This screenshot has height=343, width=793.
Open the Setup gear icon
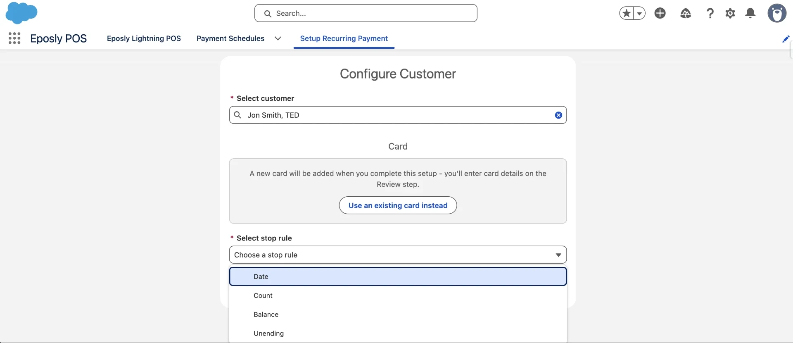(x=730, y=13)
